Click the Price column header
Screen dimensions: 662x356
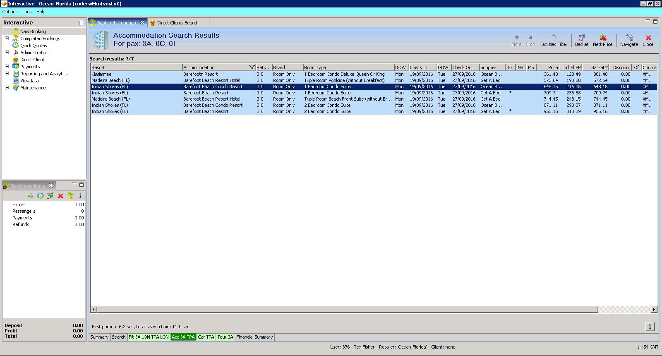pyautogui.click(x=547, y=67)
